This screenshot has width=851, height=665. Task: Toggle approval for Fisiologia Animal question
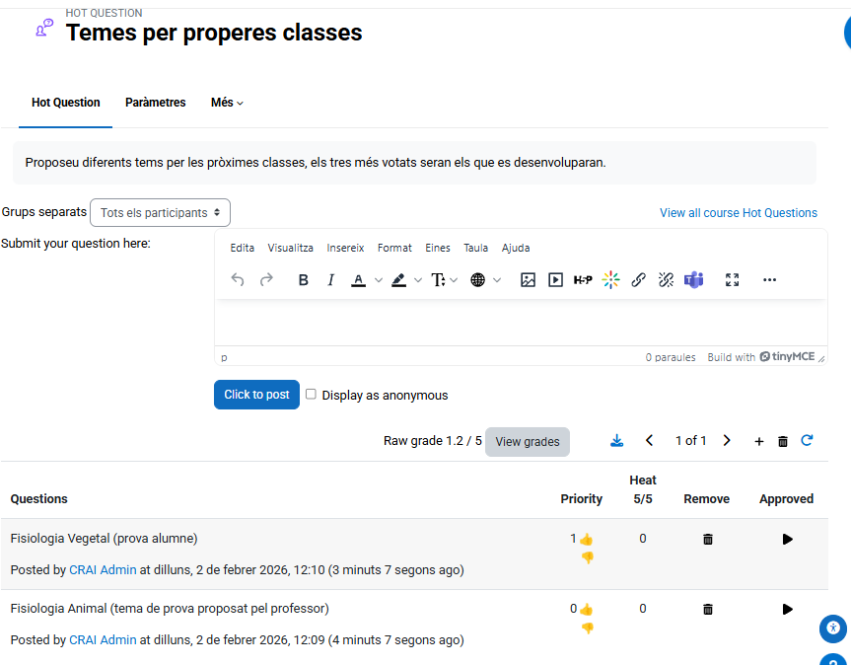coord(787,610)
